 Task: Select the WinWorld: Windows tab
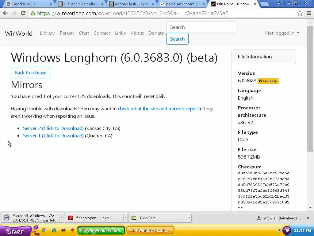[233, 4]
